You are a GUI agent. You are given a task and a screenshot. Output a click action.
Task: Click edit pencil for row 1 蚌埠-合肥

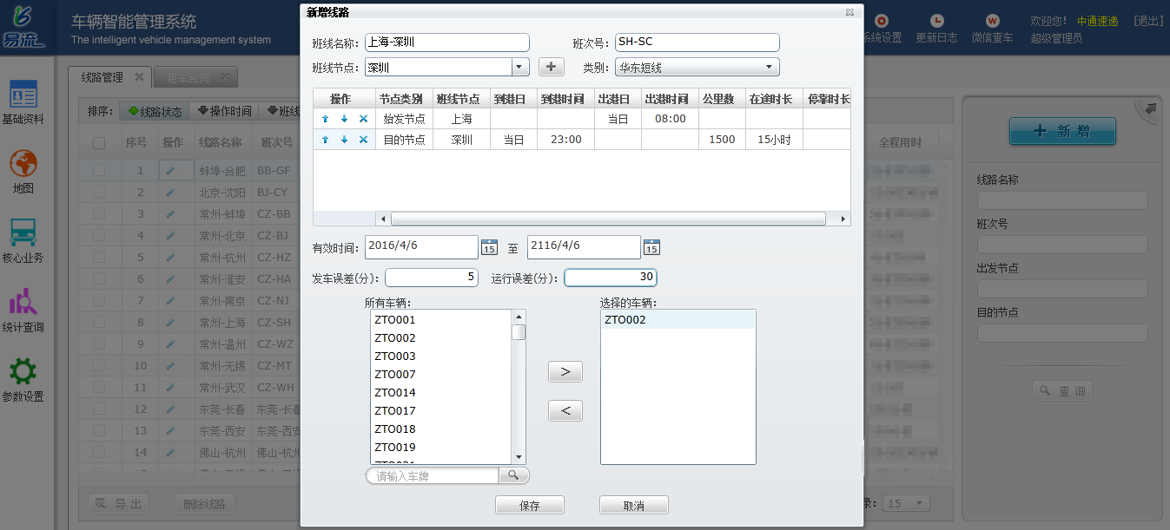click(171, 171)
